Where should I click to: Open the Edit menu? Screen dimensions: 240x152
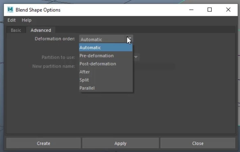click(11, 20)
